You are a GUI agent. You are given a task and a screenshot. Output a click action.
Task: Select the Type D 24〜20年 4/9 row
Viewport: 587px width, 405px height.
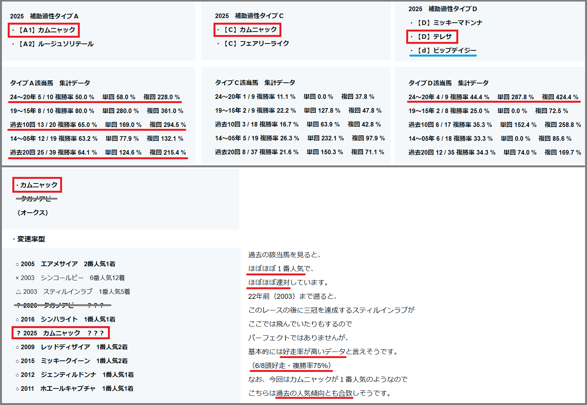(x=493, y=97)
